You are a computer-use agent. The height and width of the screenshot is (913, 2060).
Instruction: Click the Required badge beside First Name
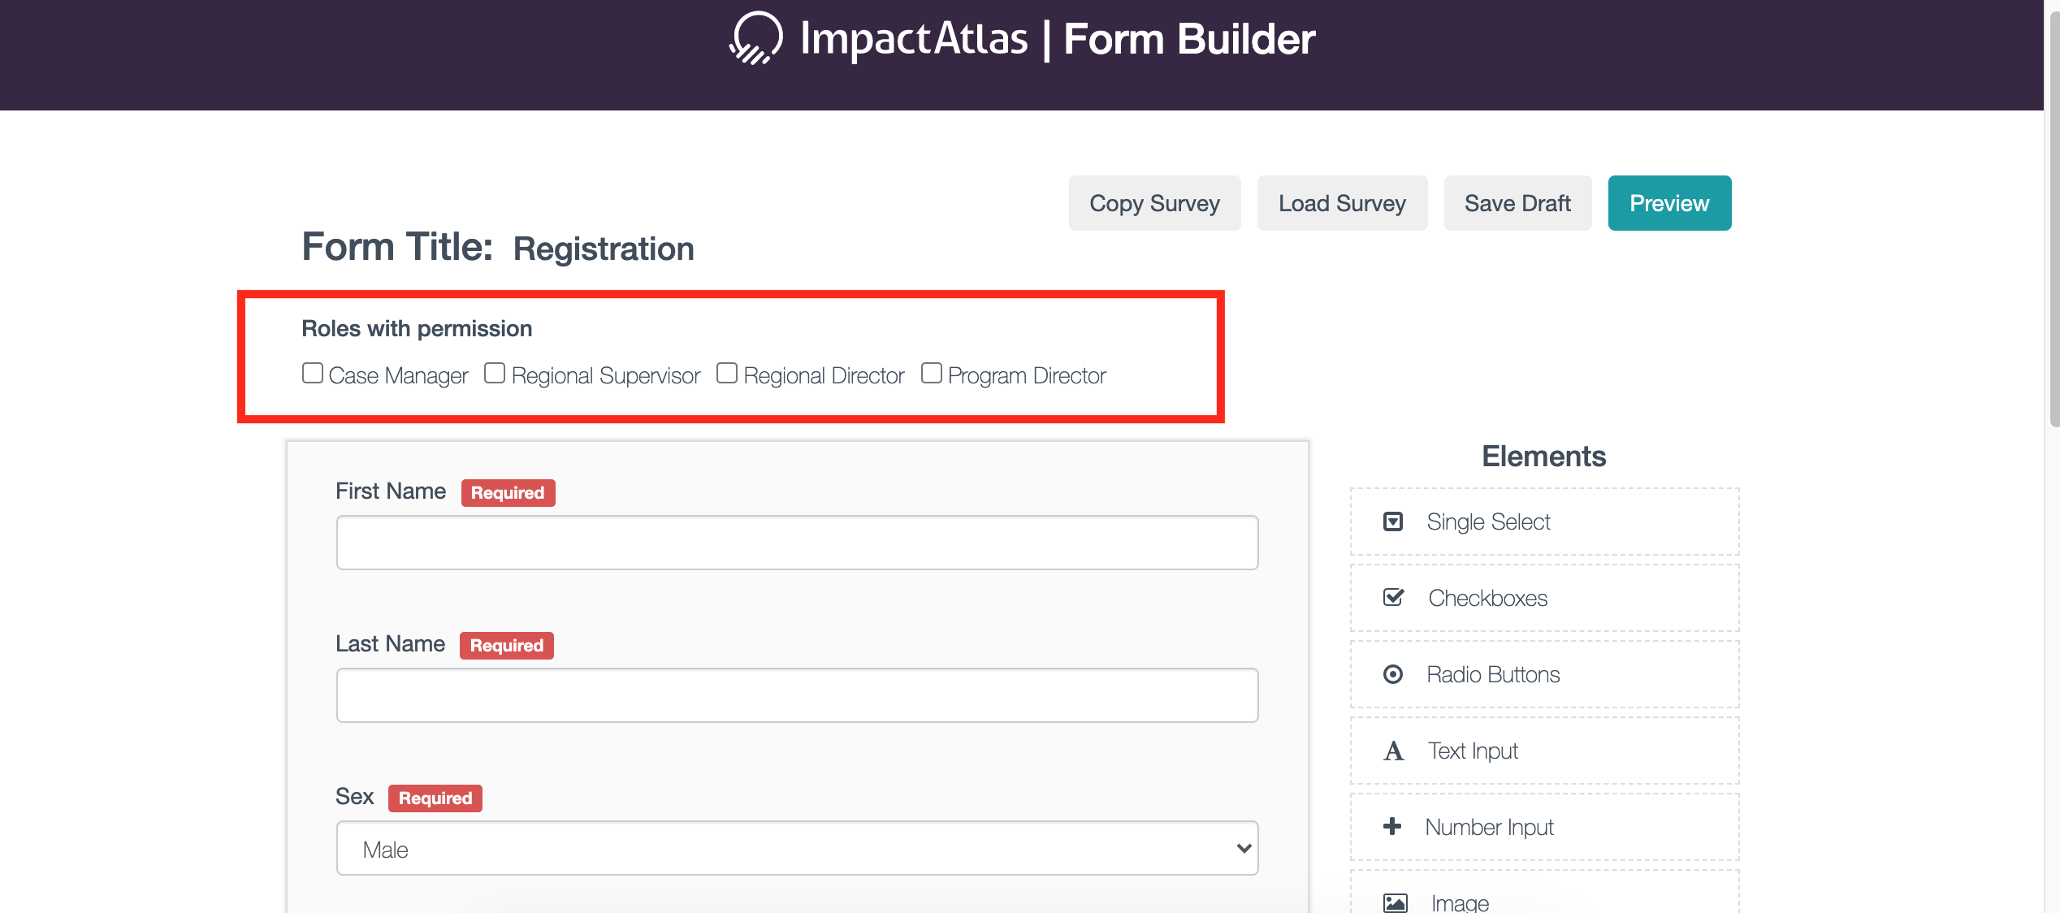pyautogui.click(x=508, y=492)
